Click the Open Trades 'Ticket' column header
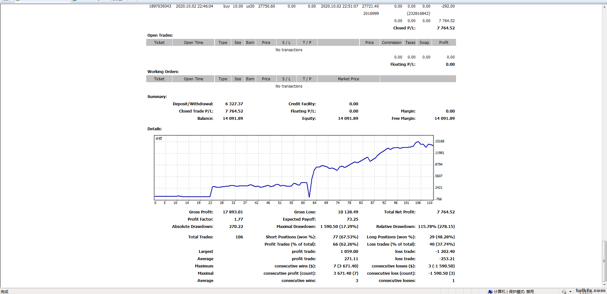This screenshot has height=294, width=607. click(x=159, y=43)
